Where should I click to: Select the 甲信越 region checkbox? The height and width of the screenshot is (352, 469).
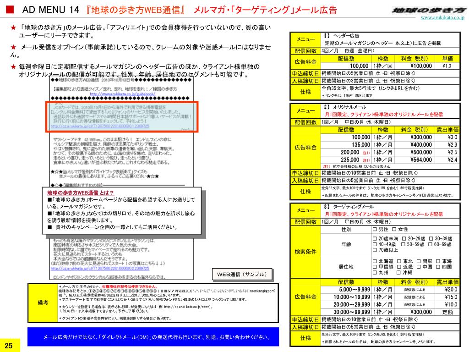tap(375, 267)
